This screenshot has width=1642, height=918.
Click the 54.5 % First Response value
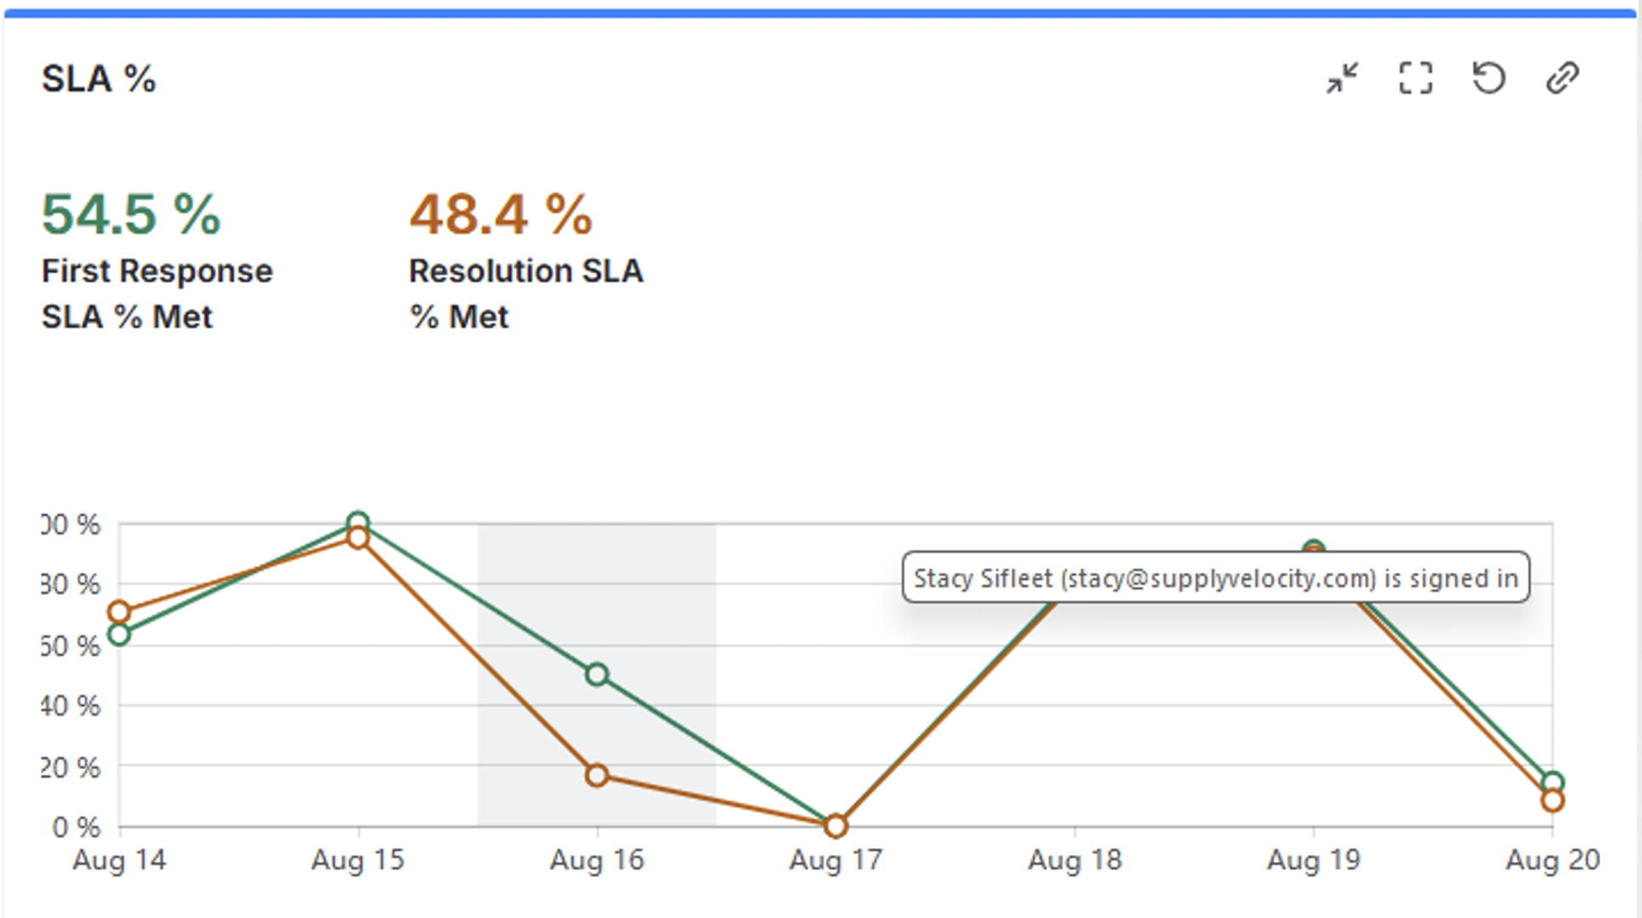point(131,214)
